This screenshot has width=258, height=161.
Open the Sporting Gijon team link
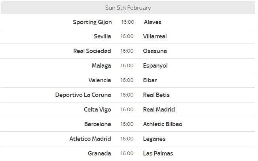[x=92, y=22]
